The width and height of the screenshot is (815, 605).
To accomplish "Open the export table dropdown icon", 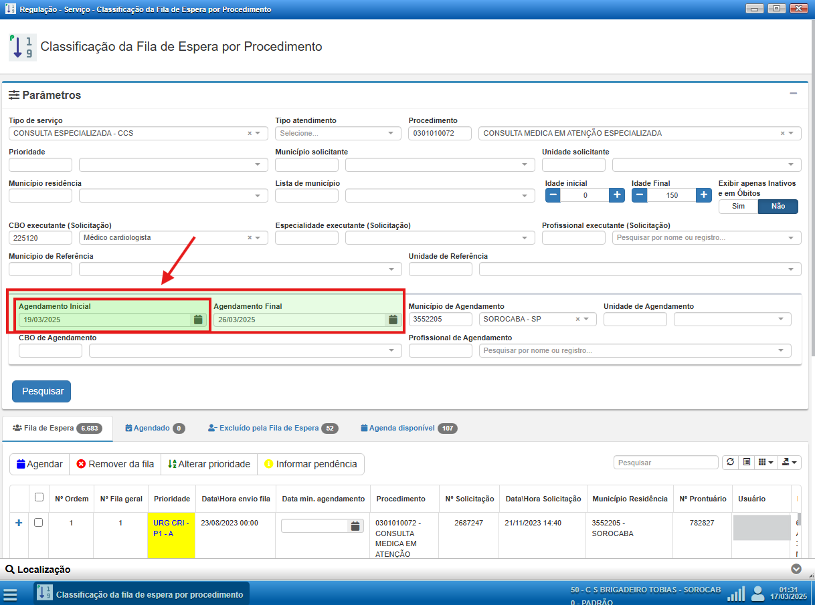I will (790, 463).
